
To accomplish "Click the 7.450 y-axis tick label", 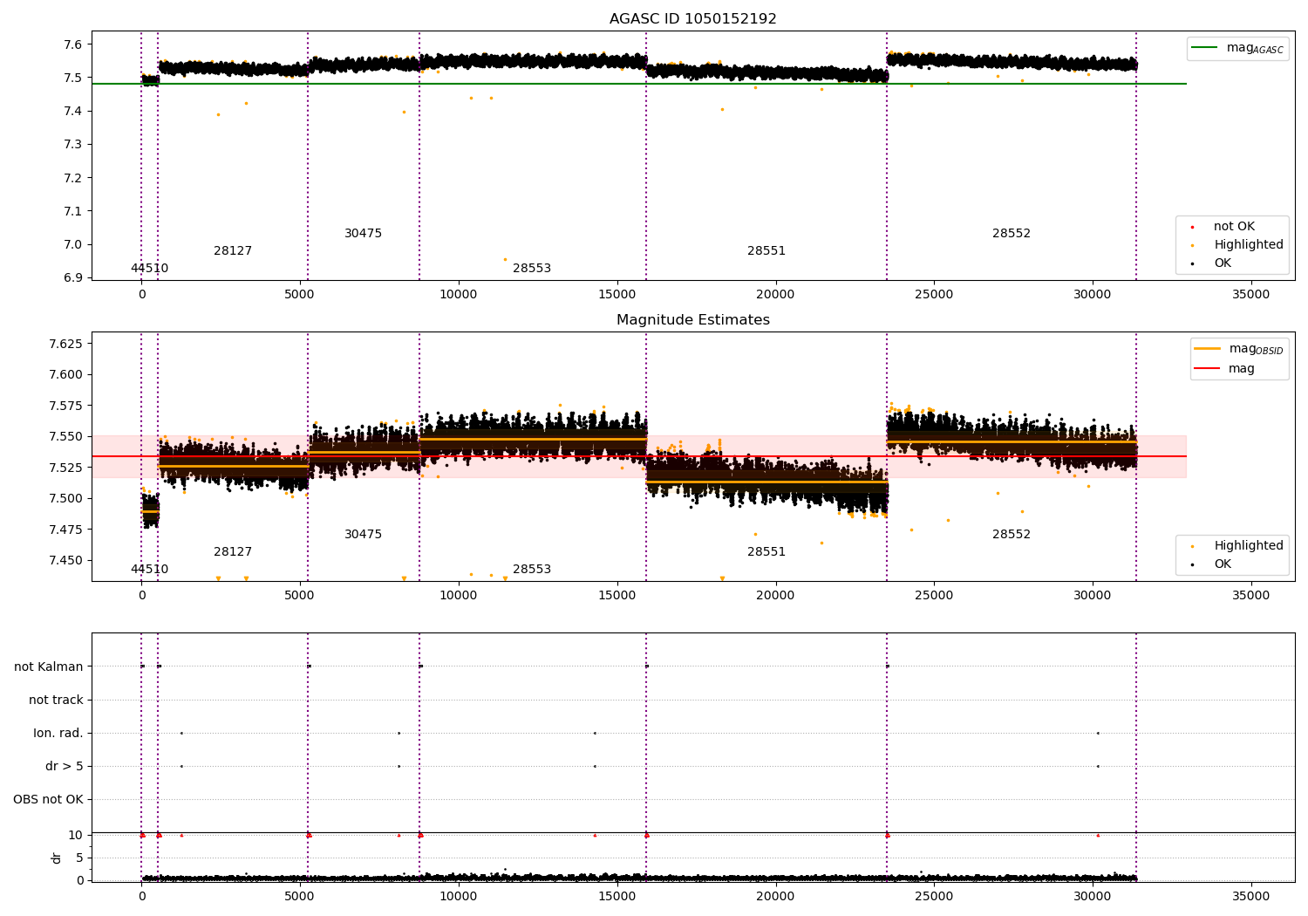I will click(x=65, y=561).
